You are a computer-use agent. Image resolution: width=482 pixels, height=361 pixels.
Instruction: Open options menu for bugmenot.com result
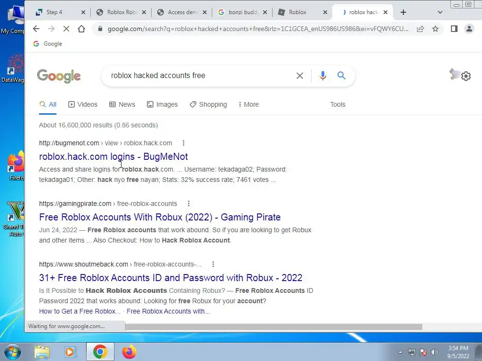184,143
